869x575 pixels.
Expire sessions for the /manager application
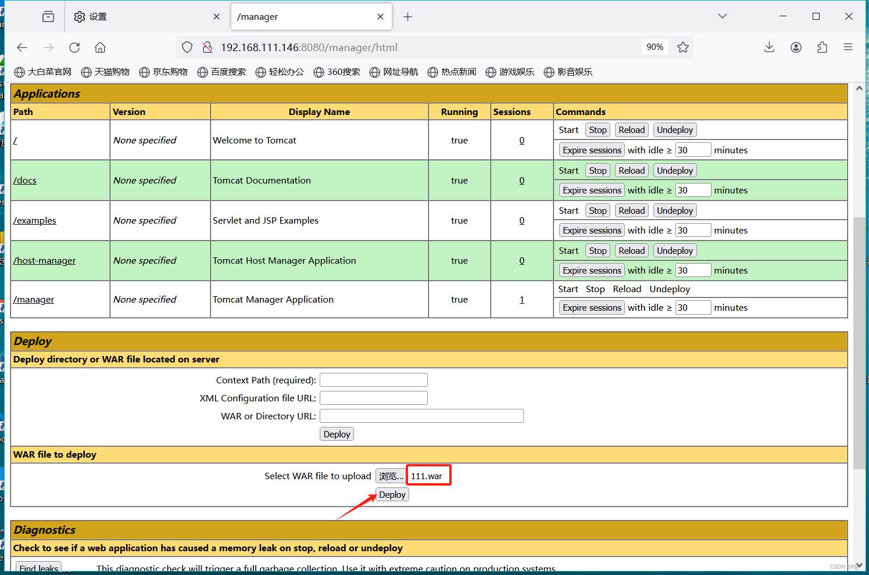tap(592, 308)
